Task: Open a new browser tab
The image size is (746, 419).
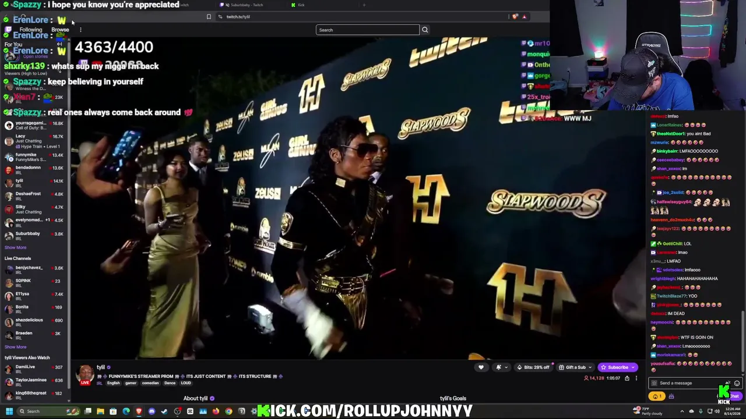Action: [x=364, y=5]
